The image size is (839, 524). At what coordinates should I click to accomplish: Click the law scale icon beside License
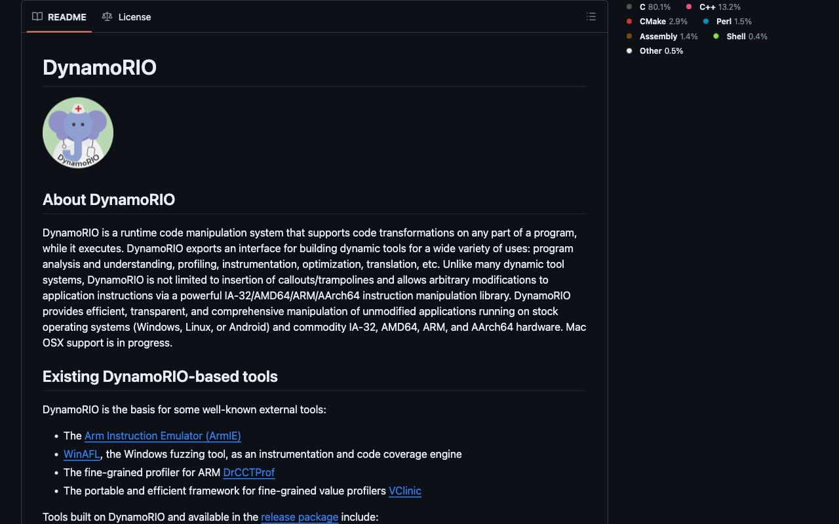point(107,17)
